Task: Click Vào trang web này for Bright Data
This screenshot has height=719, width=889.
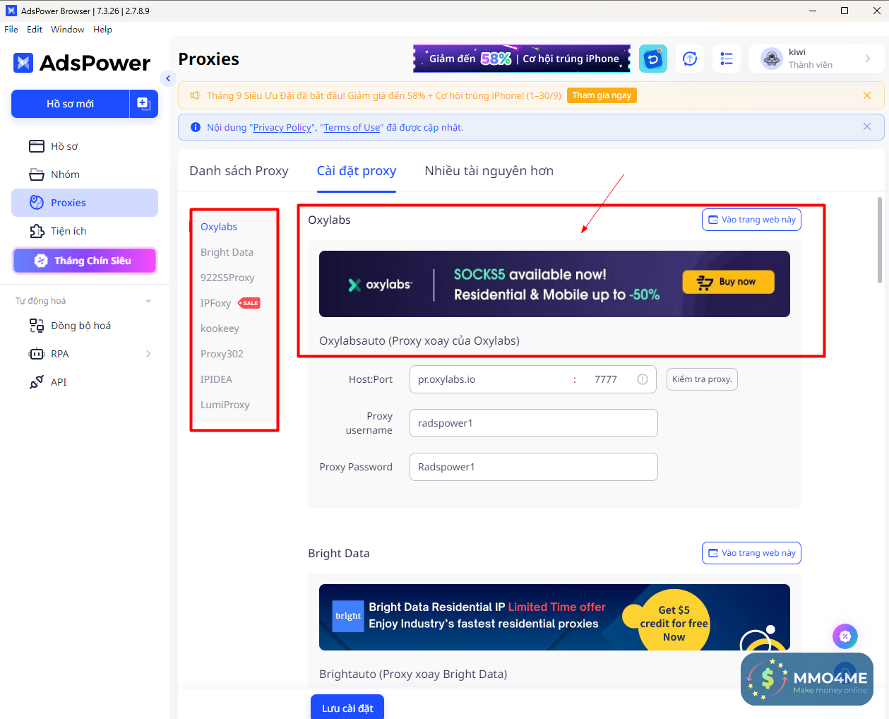Action: pyautogui.click(x=751, y=553)
